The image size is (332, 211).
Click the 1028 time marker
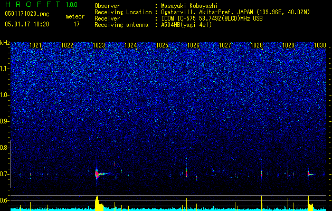257,45
